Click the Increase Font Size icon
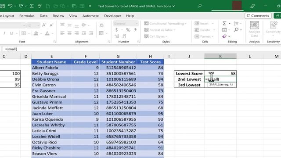The image size is (281, 158). pyautogui.click(x=44, y=25)
